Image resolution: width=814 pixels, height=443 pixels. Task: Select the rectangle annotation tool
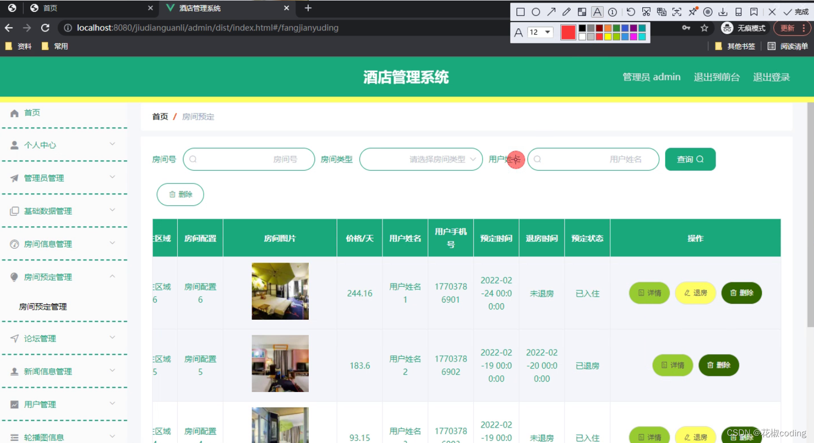520,12
